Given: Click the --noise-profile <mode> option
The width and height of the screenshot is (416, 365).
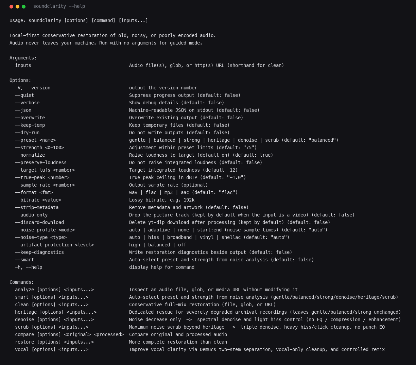Looking at the screenshot, I should pos(45,230).
